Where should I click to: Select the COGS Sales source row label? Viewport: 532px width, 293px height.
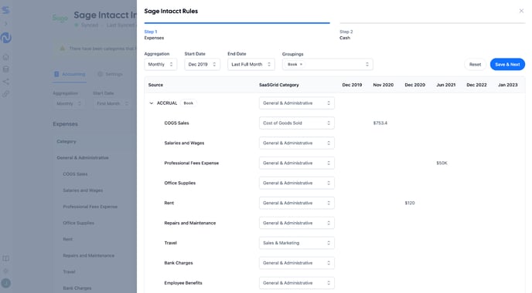point(176,123)
